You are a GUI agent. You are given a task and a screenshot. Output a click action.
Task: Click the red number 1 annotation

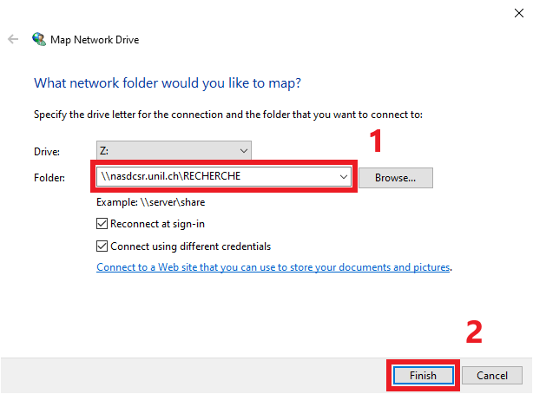coord(376,141)
